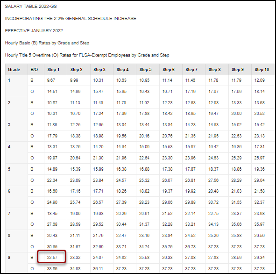Click the "EFFECTIVE JANUARY 2022" line
Image resolution: width=276 pixels, height=274 pixels.
pyautogui.click(x=34, y=31)
